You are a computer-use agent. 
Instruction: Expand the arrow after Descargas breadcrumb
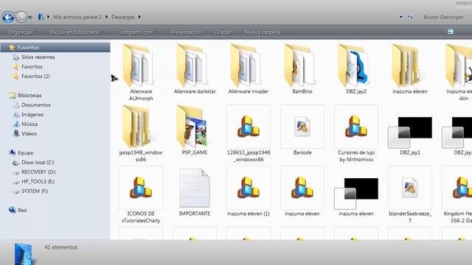click(x=139, y=17)
